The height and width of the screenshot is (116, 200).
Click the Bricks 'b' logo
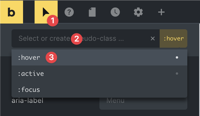(12, 12)
